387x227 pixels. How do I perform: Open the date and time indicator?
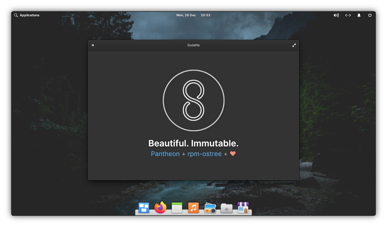pyautogui.click(x=193, y=15)
